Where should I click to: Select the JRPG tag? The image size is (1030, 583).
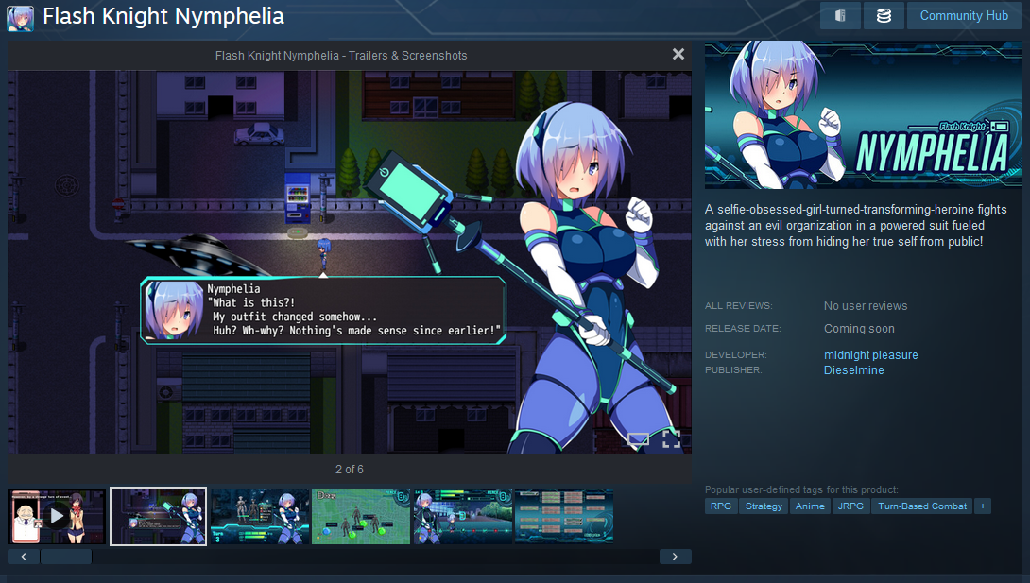(x=850, y=506)
